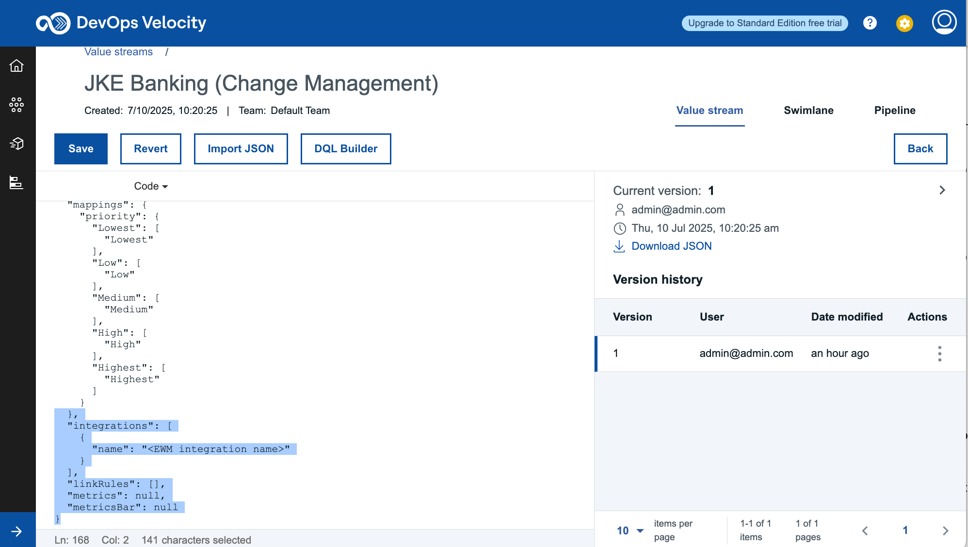968x547 pixels.
Task: Go to next page of version history
Action: pos(945,531)
